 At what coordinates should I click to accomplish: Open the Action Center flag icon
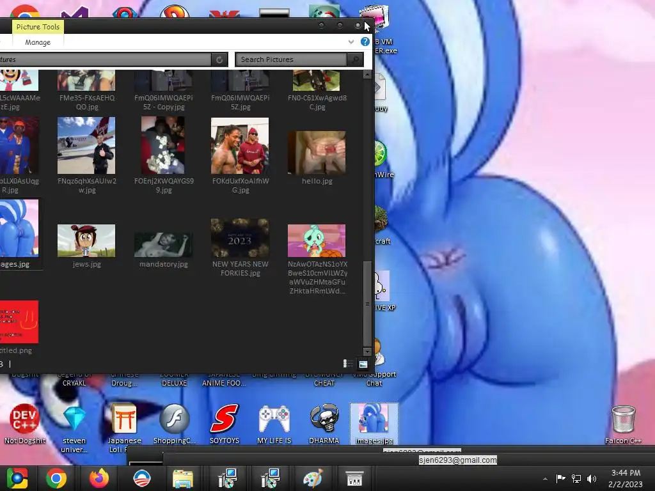point(560,478)
